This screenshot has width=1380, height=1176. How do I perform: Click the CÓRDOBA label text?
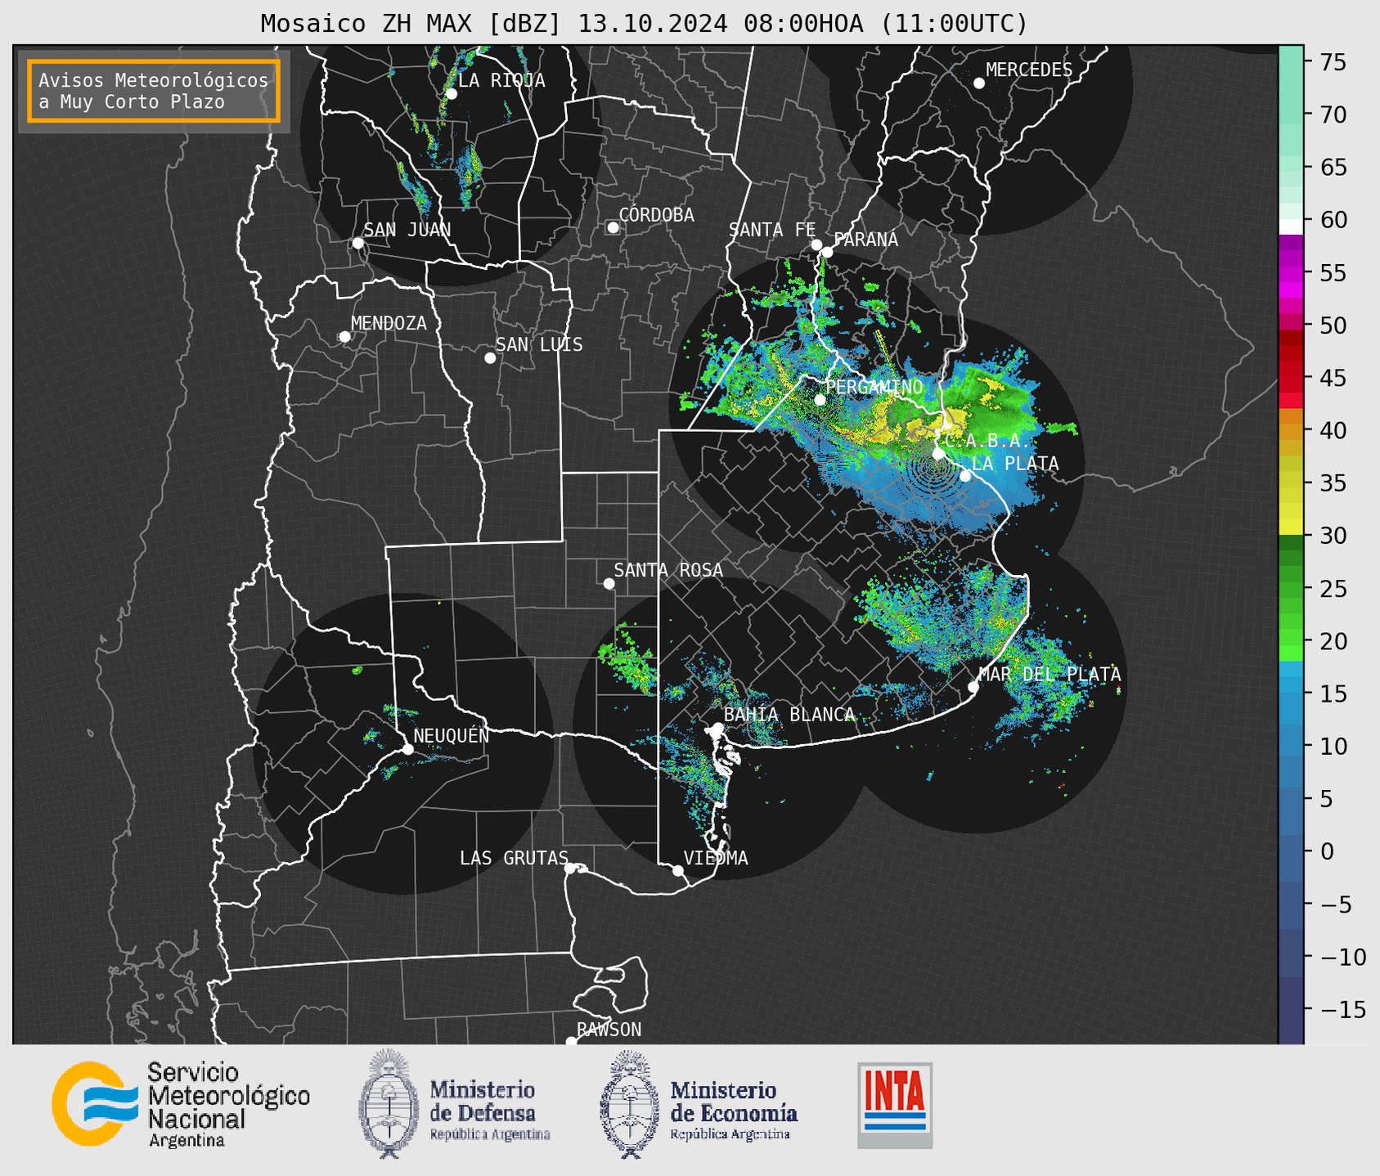(656, 215)
